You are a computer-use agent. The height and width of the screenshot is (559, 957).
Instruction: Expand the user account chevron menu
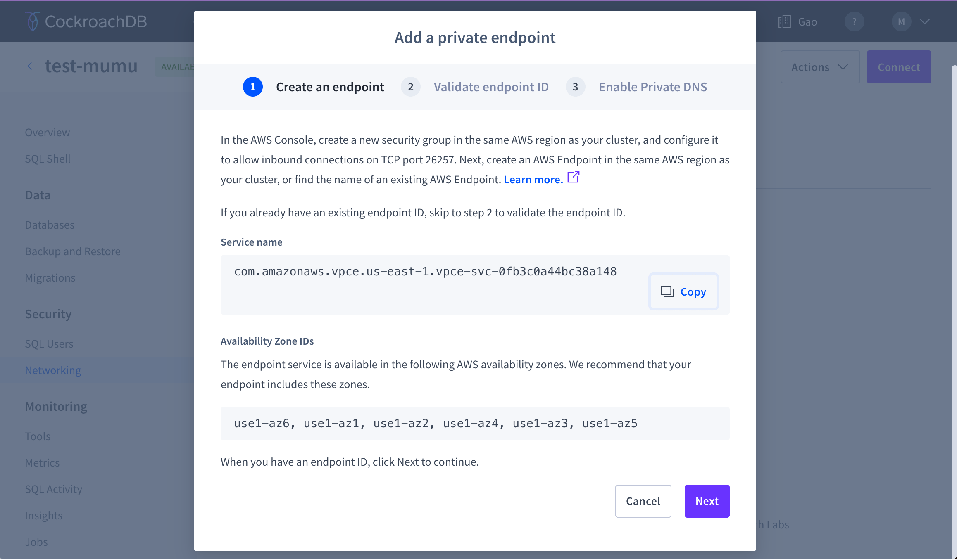[x=925, y=21]
